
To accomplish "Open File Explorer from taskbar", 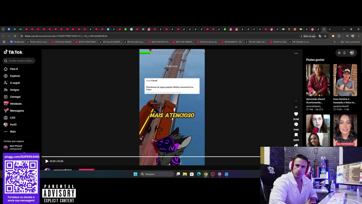I will point(185,174).
